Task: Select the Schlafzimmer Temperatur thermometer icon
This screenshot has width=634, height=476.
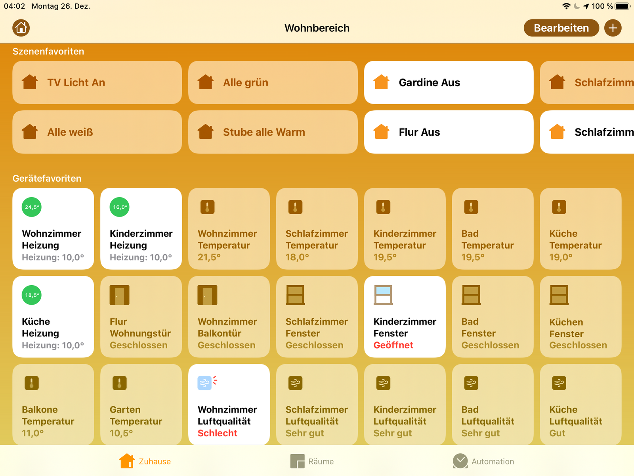Action: (x=295, y=207)
